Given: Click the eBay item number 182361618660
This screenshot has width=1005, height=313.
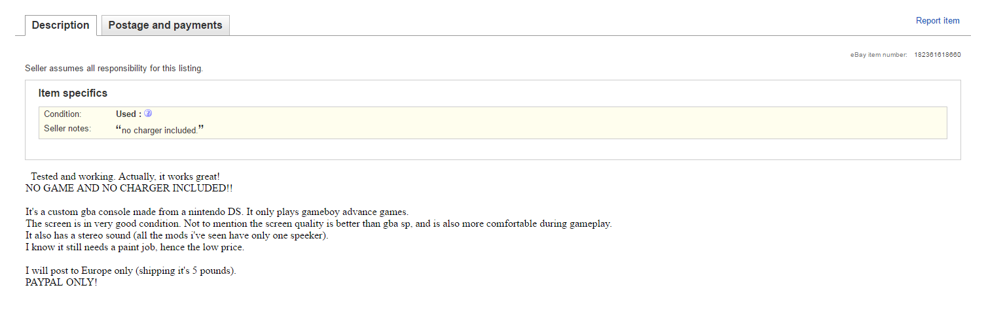Looking at the screenshot, I should [938, 55].
